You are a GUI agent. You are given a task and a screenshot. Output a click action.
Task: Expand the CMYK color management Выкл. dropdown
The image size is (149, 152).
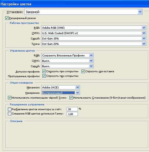(91, 61)
